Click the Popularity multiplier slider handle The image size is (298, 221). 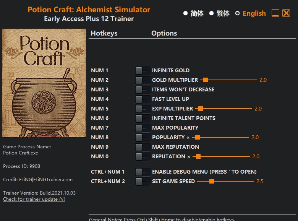click(198, 137)
